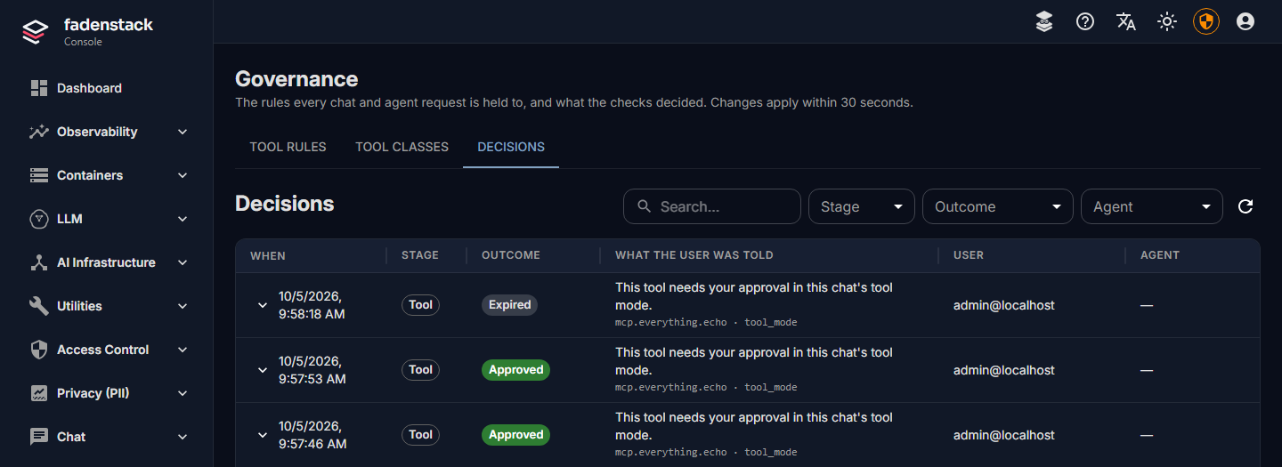Expand the Utilities menu chevron
1282x467 pixels.
183,306
